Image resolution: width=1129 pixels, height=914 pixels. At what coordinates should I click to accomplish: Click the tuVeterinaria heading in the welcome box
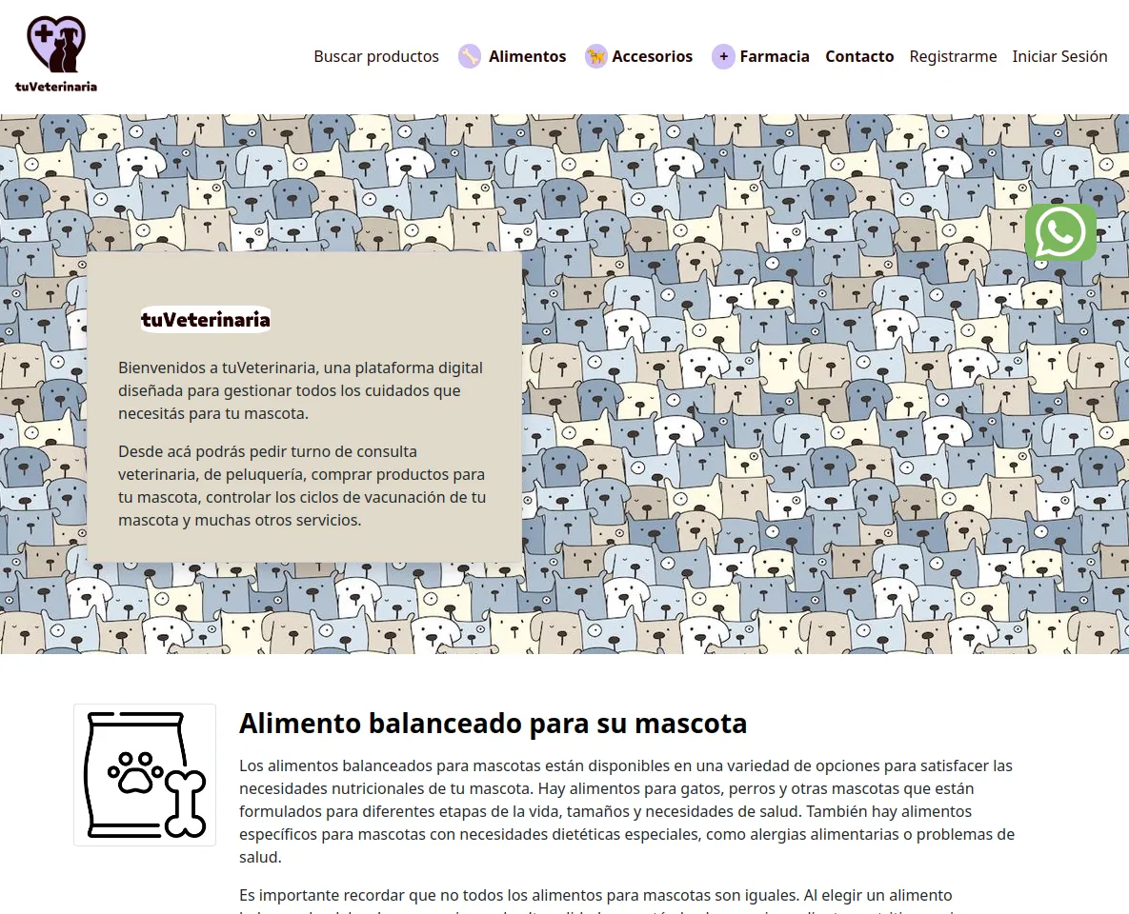pos(204,320)
